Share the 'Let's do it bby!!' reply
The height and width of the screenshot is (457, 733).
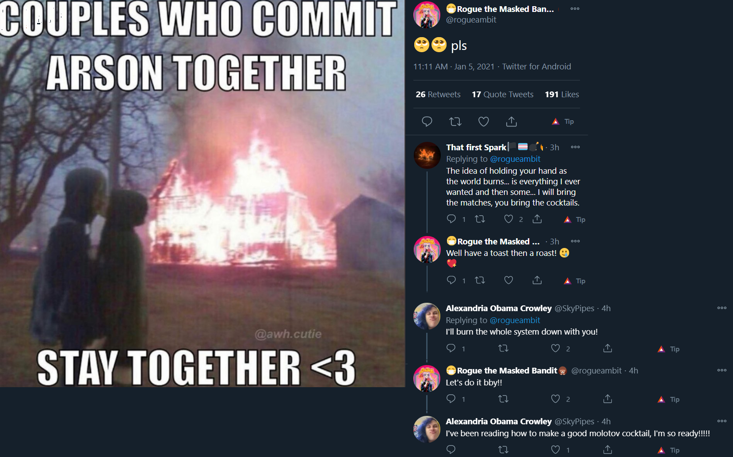[x=608, y=399]
